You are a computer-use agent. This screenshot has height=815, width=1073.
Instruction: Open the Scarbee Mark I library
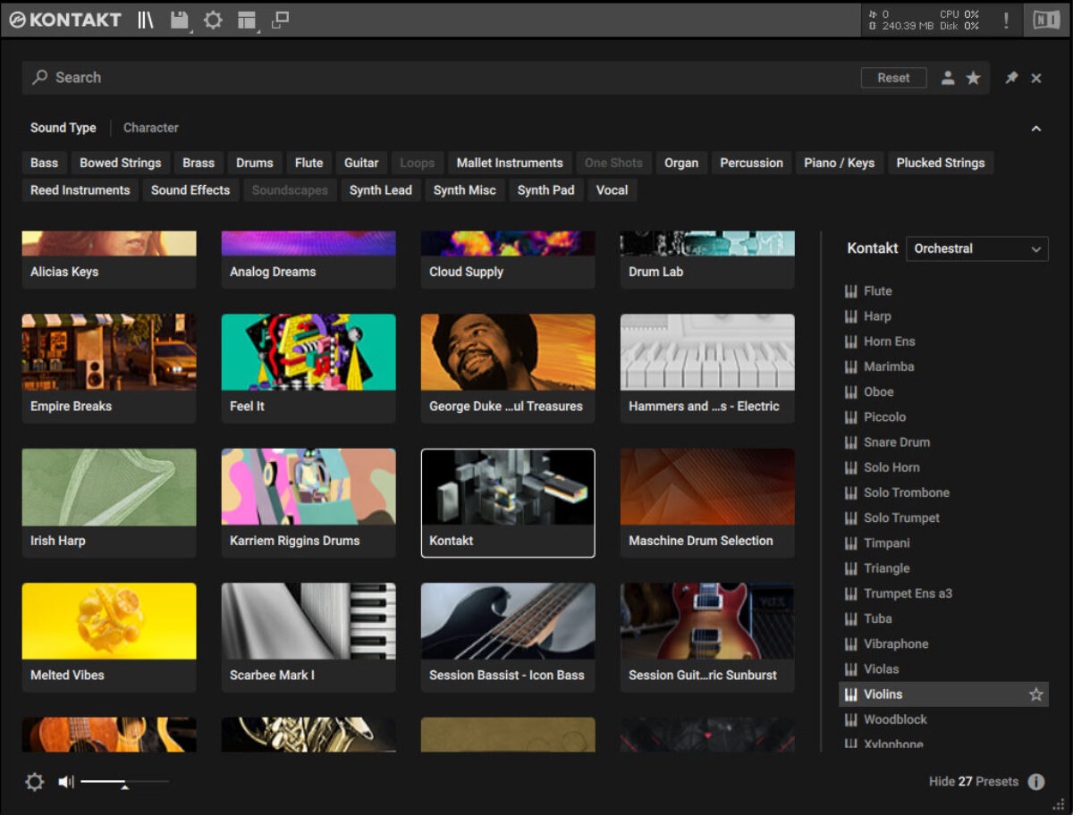point(308,637)
